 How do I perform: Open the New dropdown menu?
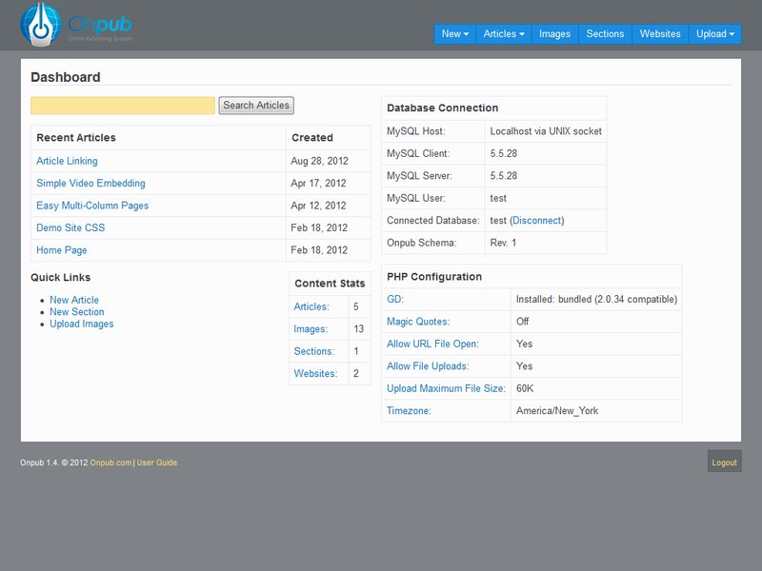[455, 34]
